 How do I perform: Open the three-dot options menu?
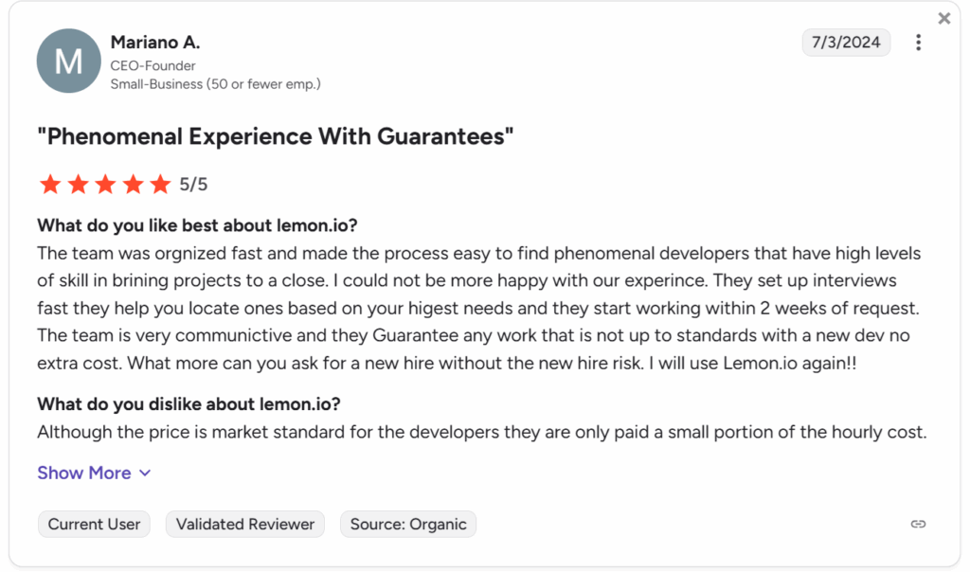coord(918,42)
